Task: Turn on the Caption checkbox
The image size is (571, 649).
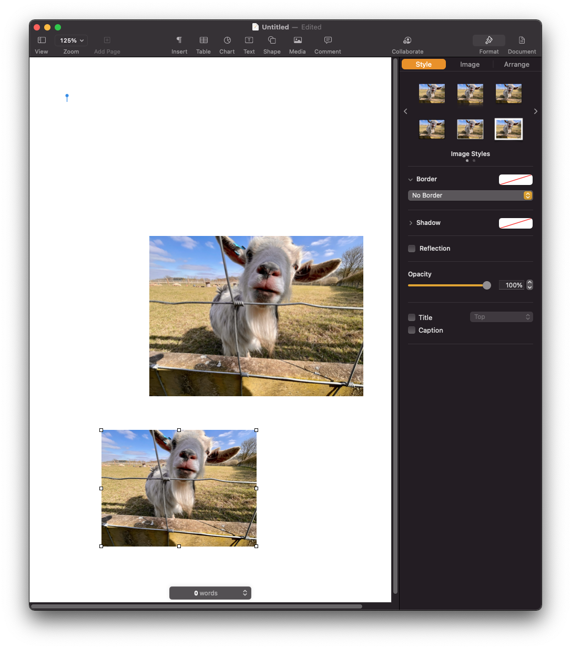Action: click(x=412, y=331)
